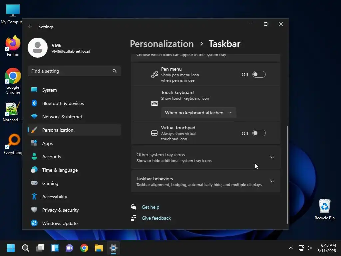
Task: Show hidden system tray icons
Action: pos(290,248)
